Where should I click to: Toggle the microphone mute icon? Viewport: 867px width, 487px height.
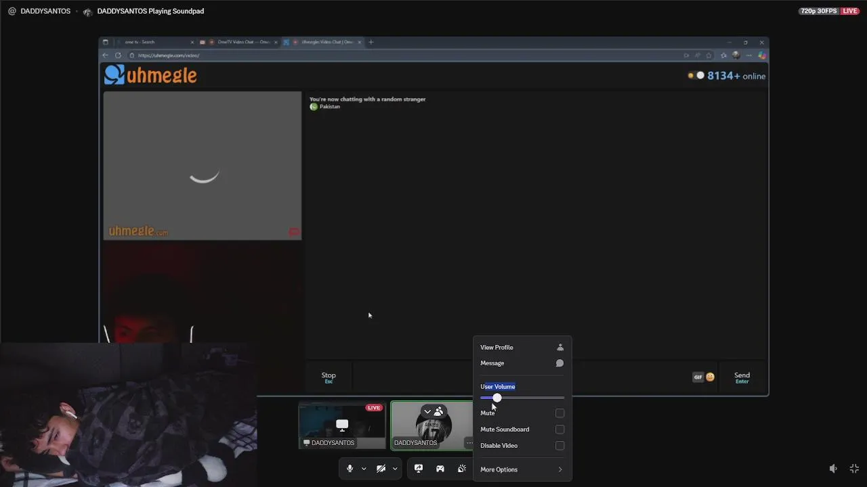[x=350, y=469]
